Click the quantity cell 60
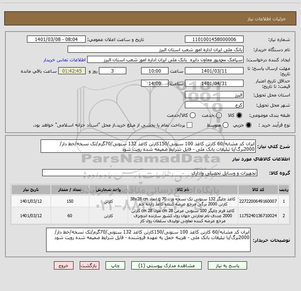301x291 pixels. [x=70, y=216]
